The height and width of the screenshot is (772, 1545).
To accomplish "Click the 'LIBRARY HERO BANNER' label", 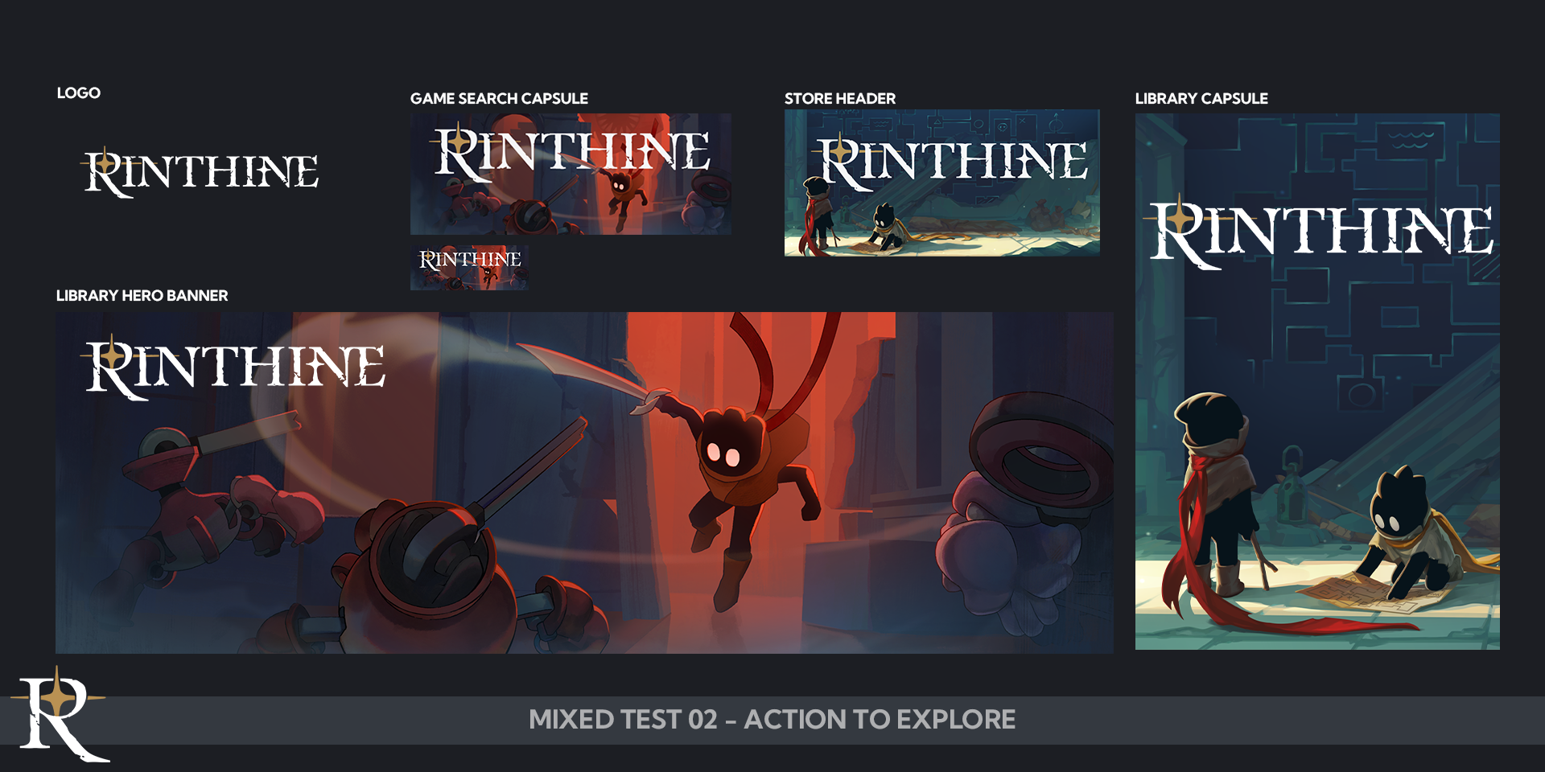I will tap(142, 296).
